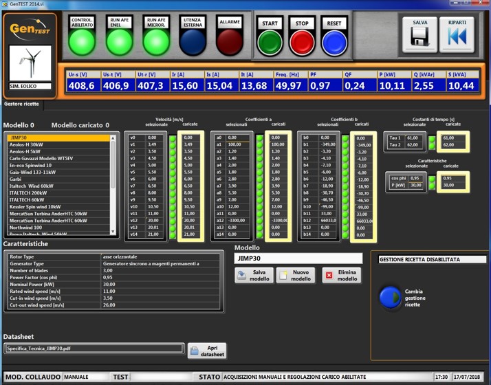The height and width of the screenshot is (385, 491).
Task: Select Kessler Spin wind 10kW model
Action: (x=36, y=206)
